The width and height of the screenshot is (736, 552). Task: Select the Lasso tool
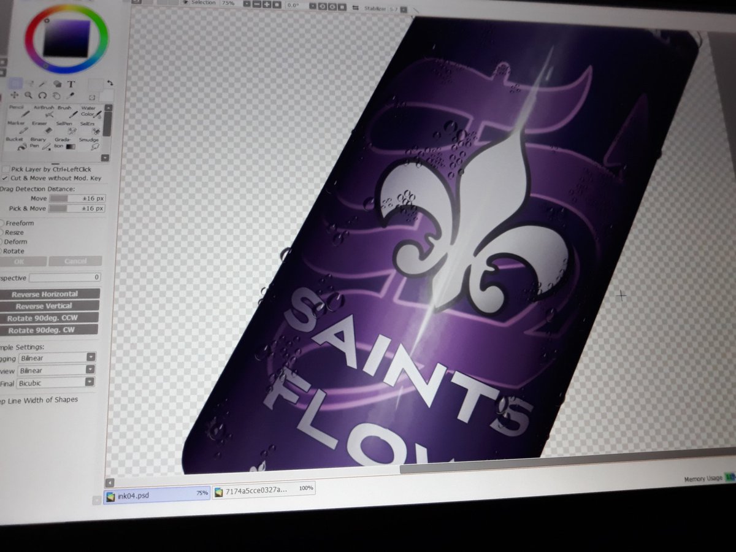[29, 83]
